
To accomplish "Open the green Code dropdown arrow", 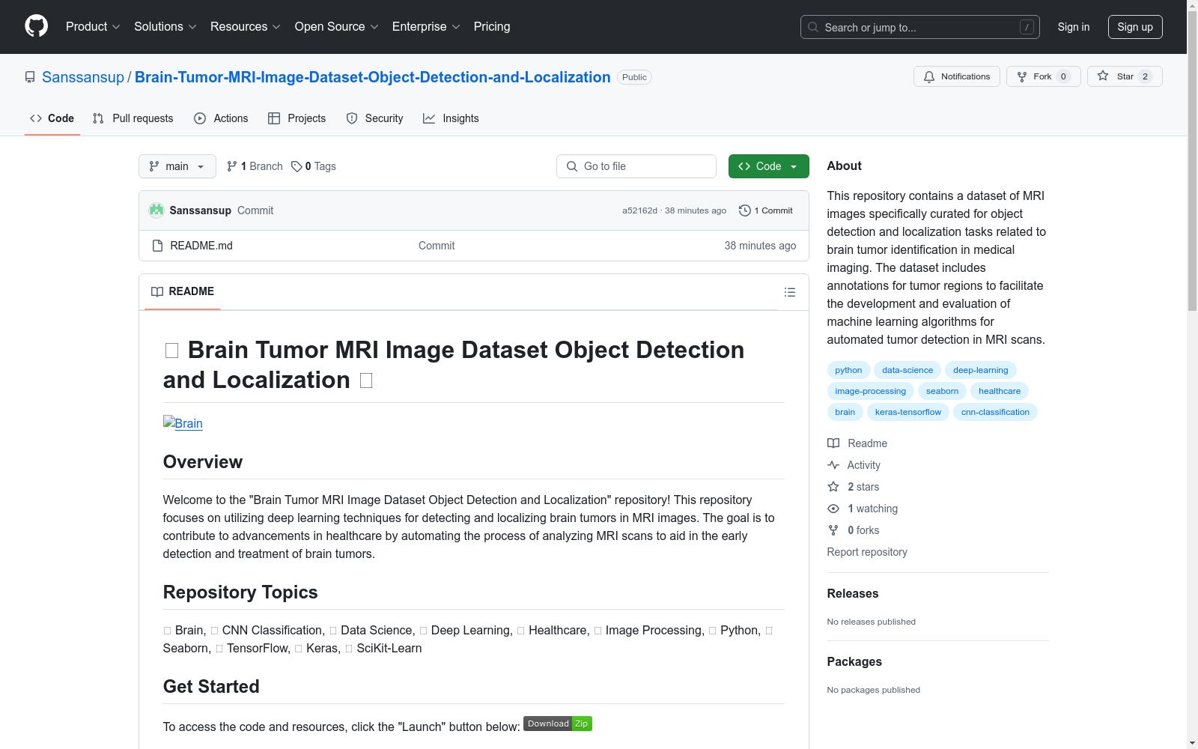I will pyautogui.click(x=793, y=166).
